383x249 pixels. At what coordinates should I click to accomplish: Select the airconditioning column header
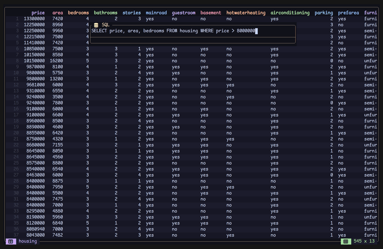[290, 13]
